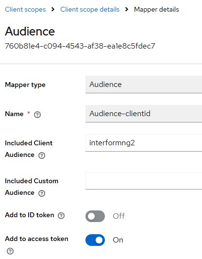Go back to Client scope details
This screenshot has height=259, width=202.
[90, 10]
